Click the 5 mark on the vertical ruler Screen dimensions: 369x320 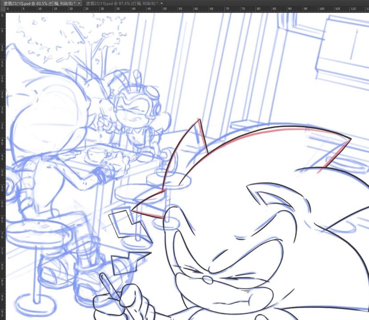point(2,31)
